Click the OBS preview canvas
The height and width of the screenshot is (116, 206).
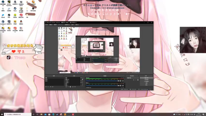tap(99, 49)
